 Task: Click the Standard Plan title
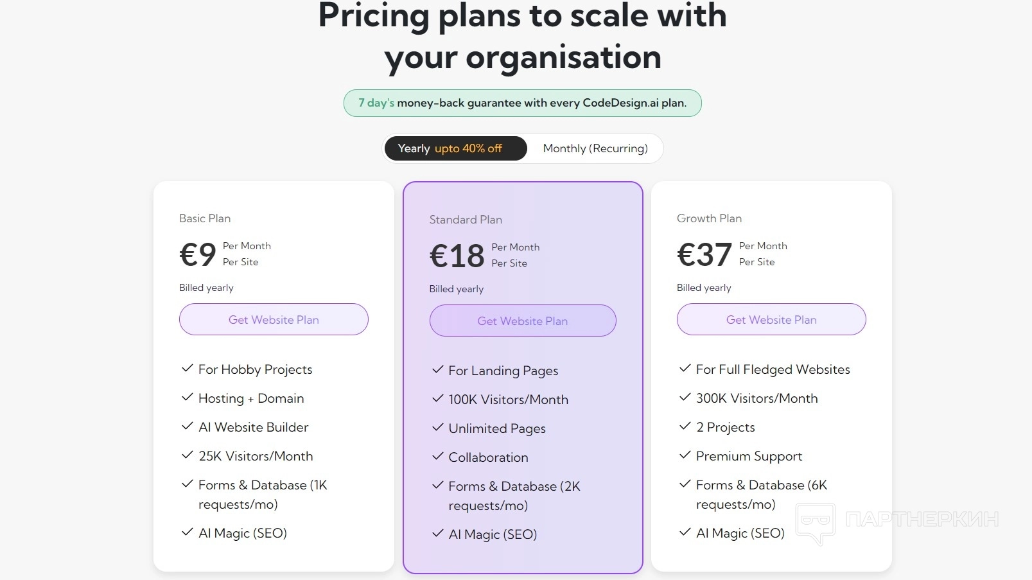coord(466,220)
